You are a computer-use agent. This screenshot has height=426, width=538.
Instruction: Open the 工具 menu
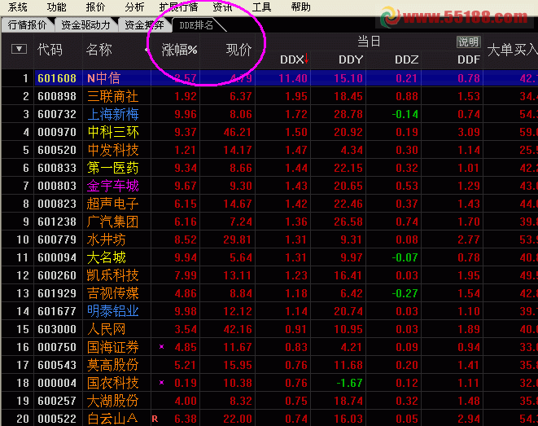261,7
